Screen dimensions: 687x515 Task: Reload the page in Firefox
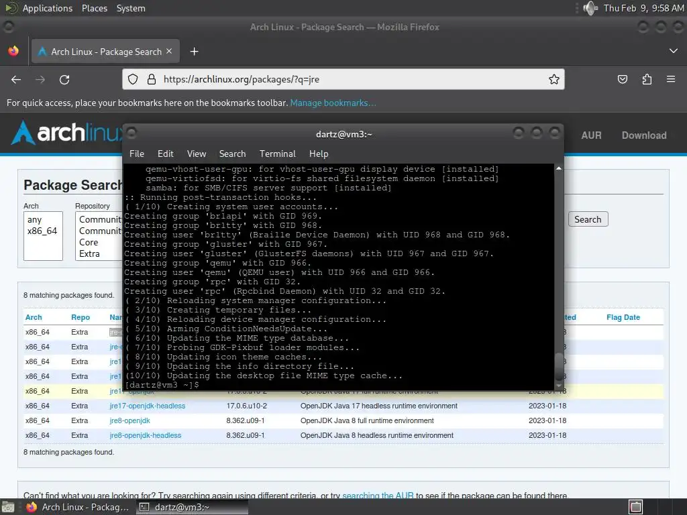pyautogui.click(x=64, y=79)
